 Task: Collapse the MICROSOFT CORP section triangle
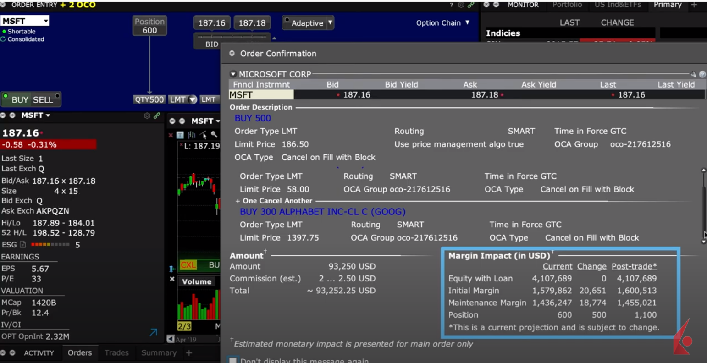[x=233, y=74]
